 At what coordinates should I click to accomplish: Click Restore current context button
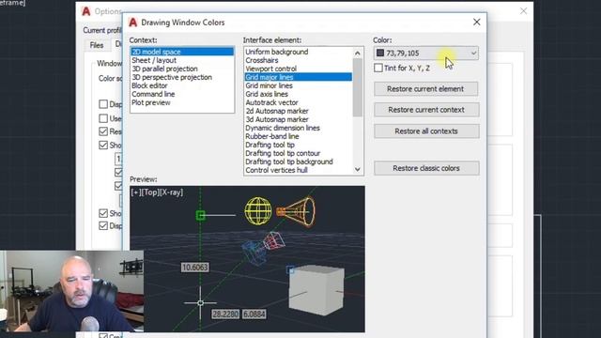pos(426,110)
